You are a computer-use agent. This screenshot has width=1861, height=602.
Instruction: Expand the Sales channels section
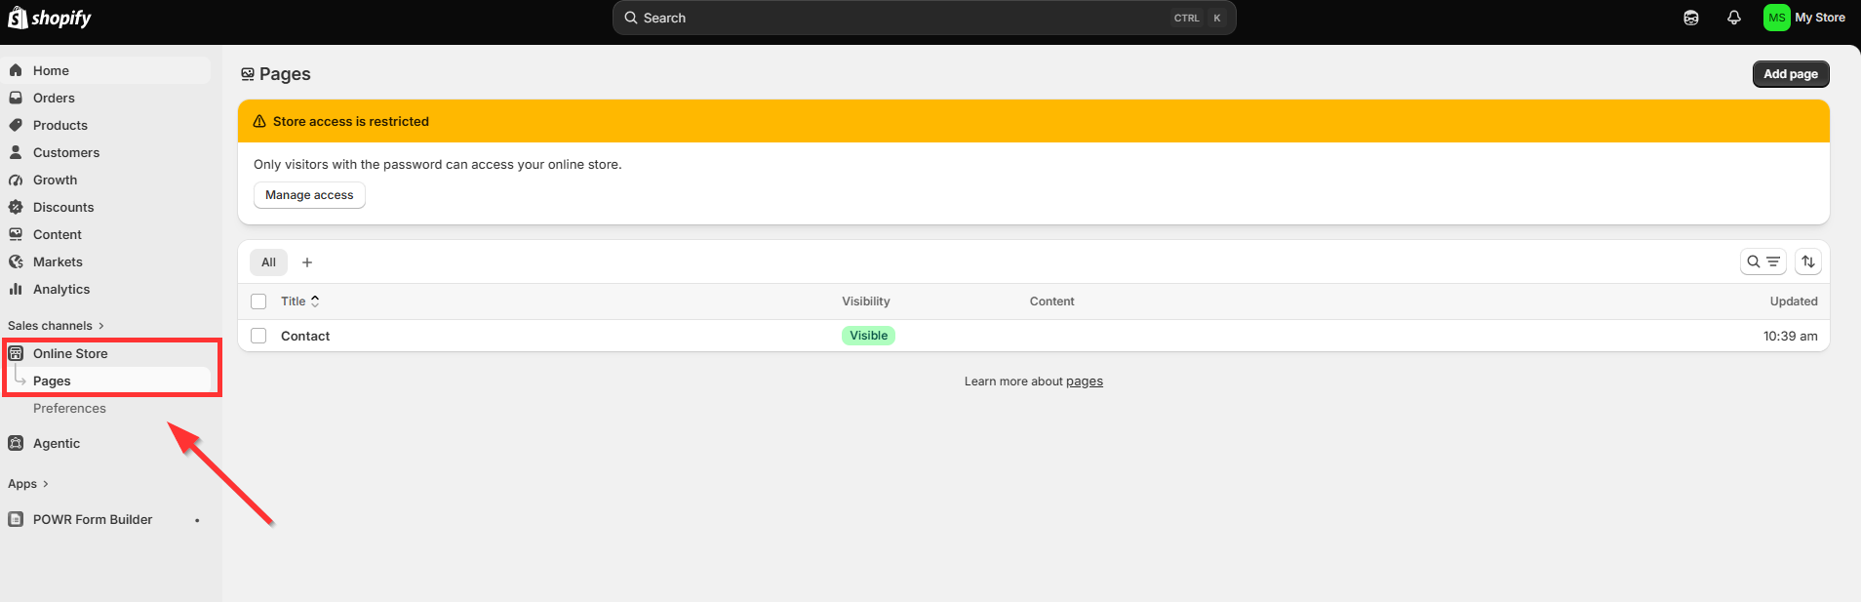tap(56, 326)
